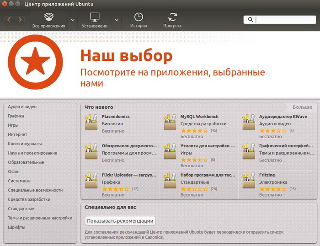This screenshot has width=320, height=246.
Task: Click the MySQL Workbench star rating
Action: pos(194,131)
